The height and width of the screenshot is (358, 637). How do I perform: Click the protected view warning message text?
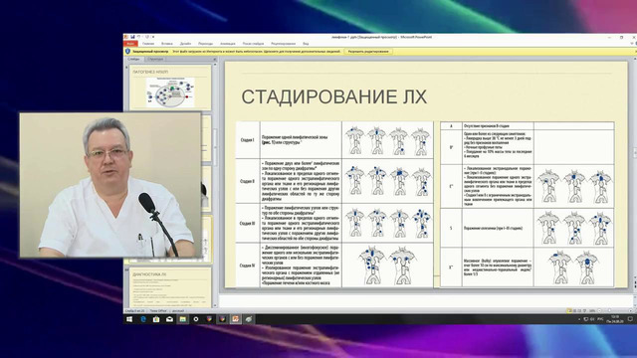[x=257, y=52]
